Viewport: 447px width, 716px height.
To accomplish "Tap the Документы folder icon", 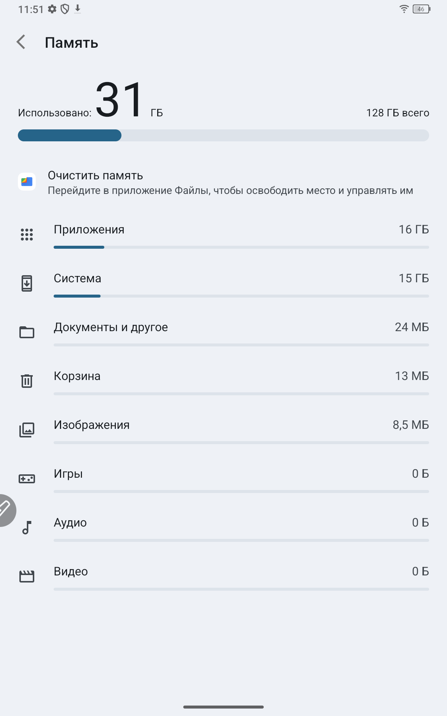I will 27,332.
